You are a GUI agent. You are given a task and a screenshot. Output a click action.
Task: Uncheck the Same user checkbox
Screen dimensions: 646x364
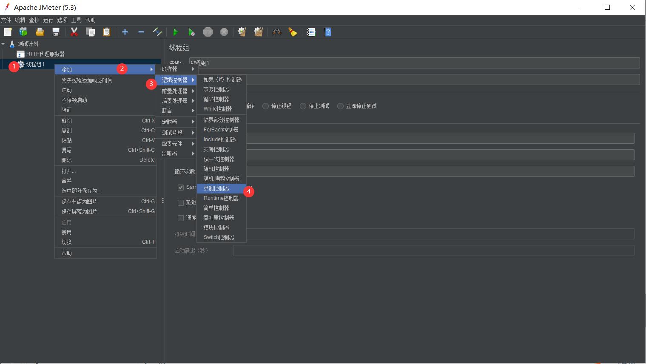[181, 188]
